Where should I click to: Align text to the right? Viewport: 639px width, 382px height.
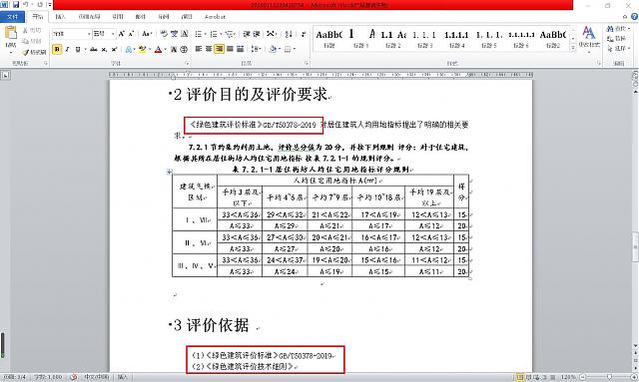click(220, 49)
